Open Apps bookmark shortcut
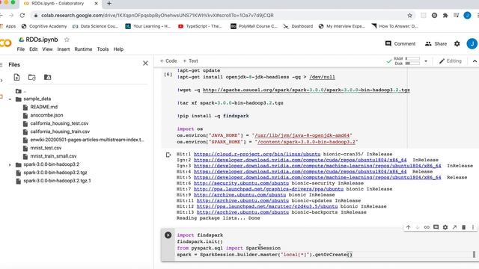This screenshot has width=479, height=269. [8, 26]
